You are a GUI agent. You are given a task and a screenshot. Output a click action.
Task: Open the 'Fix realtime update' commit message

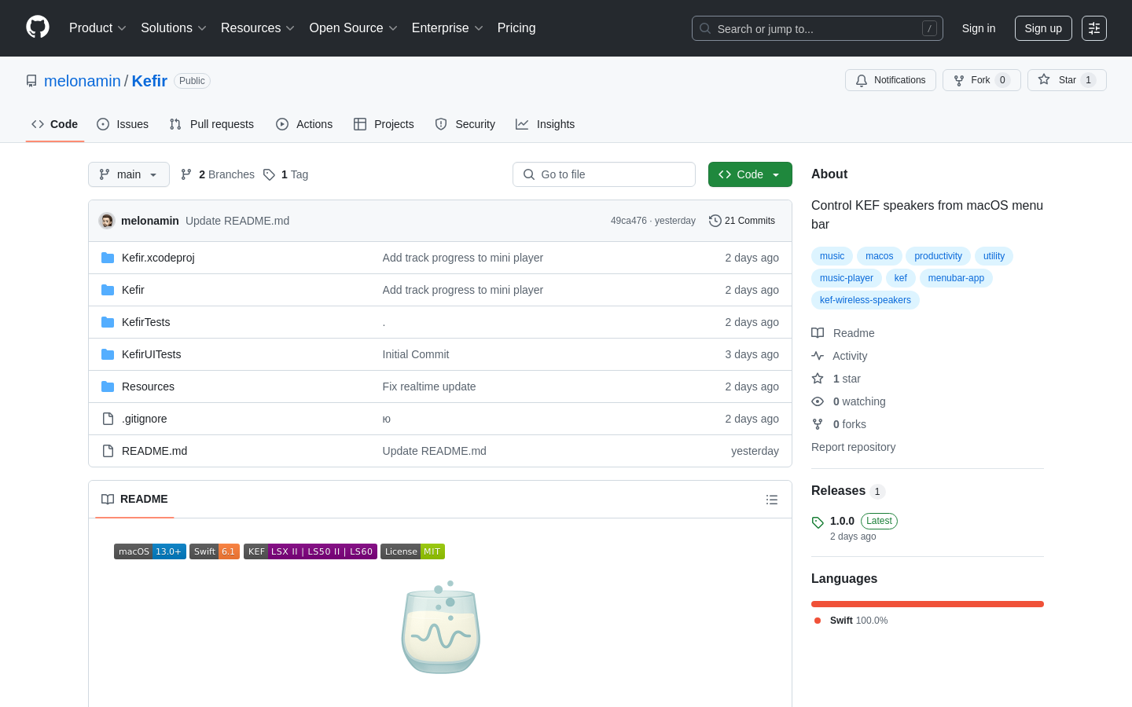pos(429,386)
